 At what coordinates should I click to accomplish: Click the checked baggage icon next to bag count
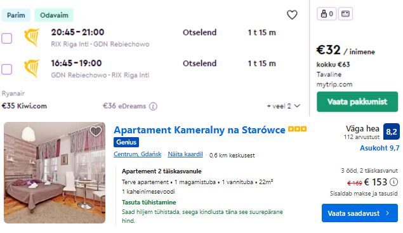[x=345, y=13]
